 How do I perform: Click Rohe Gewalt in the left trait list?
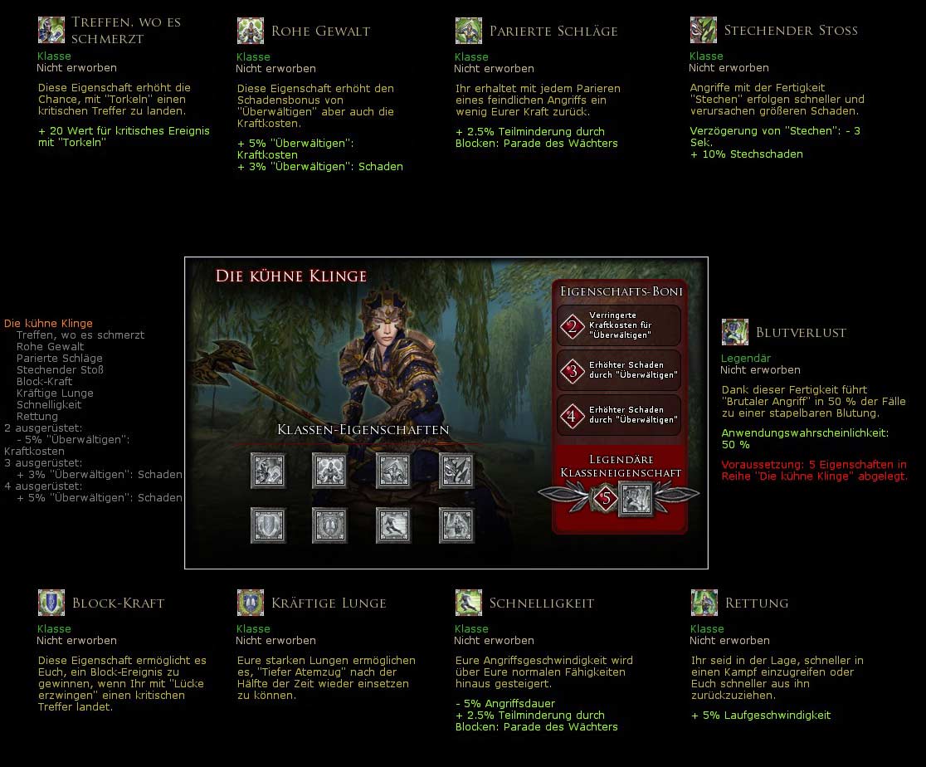coord(50,347)
